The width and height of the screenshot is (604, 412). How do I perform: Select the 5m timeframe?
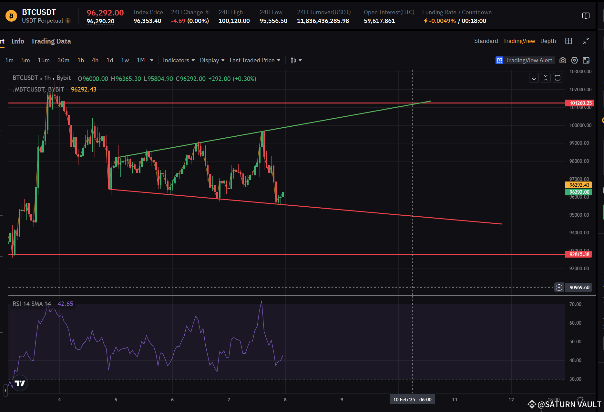[26, 60]
